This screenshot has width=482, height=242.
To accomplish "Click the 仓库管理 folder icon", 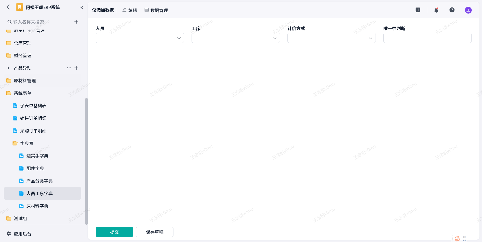I will 9,43.
